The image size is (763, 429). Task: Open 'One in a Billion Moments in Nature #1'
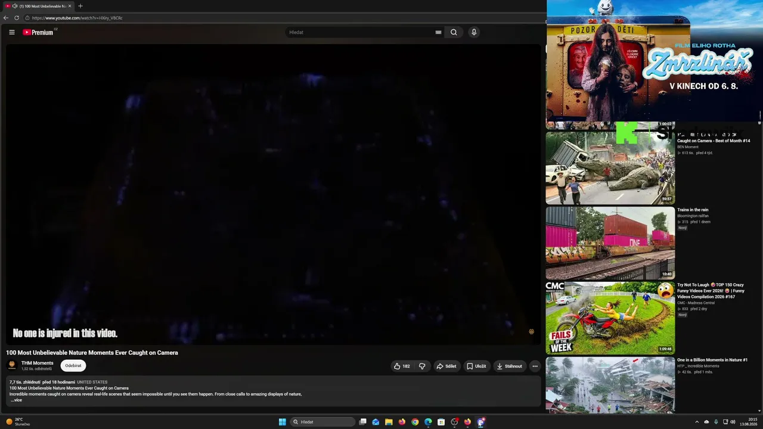coord(712,360)
